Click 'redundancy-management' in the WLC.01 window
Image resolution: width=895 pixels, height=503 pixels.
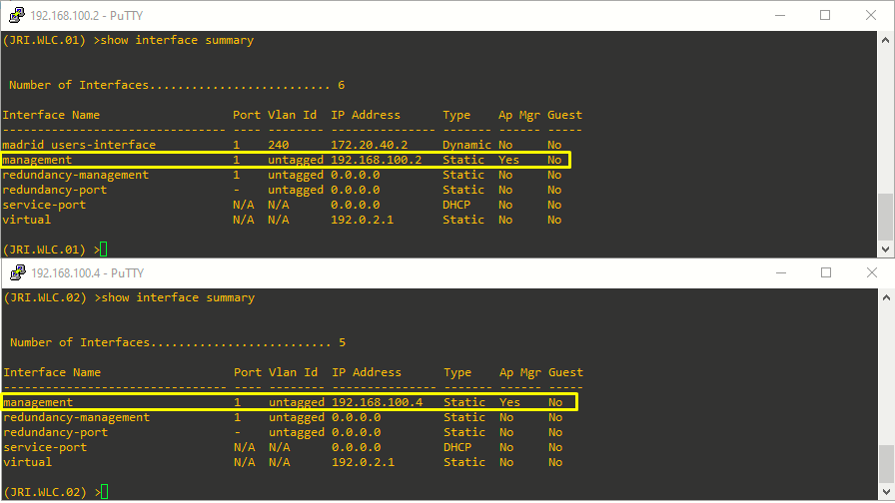click(75, 175)
